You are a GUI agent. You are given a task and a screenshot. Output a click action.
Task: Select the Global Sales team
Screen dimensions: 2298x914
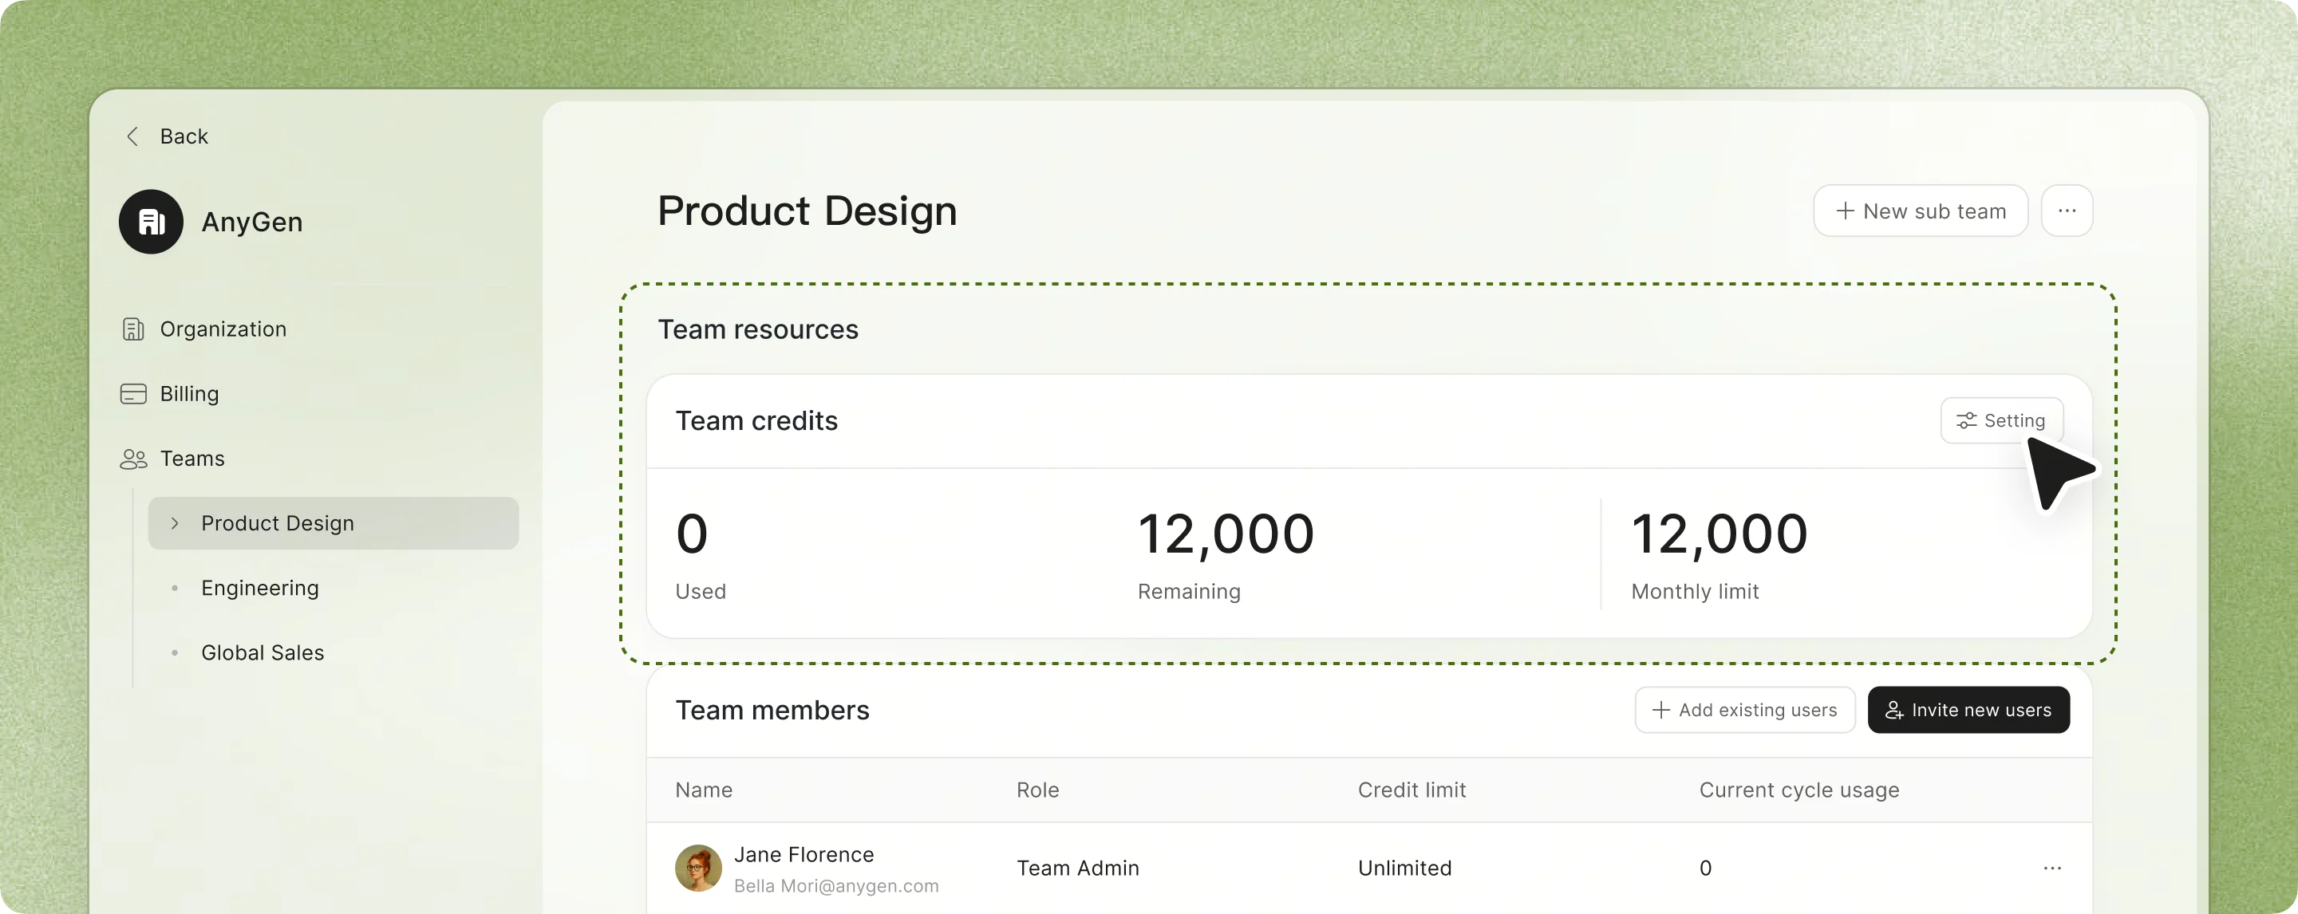[263, 652]
